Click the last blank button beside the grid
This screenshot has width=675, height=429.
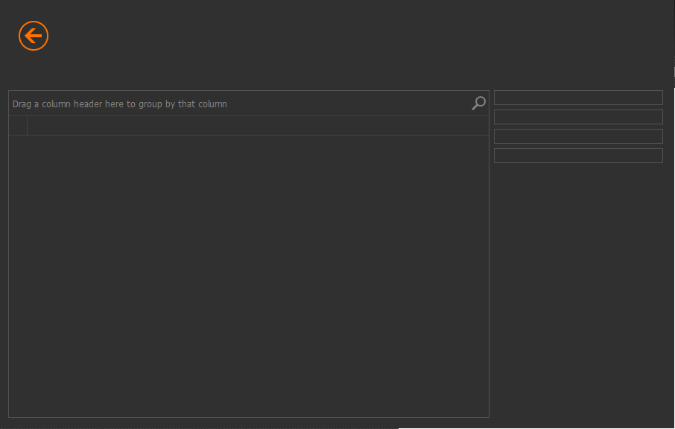[x=578, y=156]
